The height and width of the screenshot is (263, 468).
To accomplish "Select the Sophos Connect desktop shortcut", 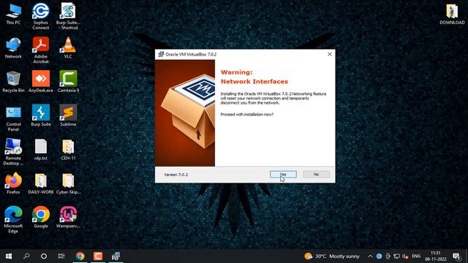I will (41, 16).
